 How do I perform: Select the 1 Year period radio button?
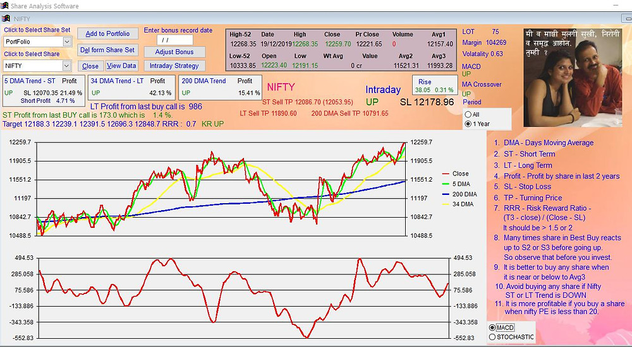[468, 124]
